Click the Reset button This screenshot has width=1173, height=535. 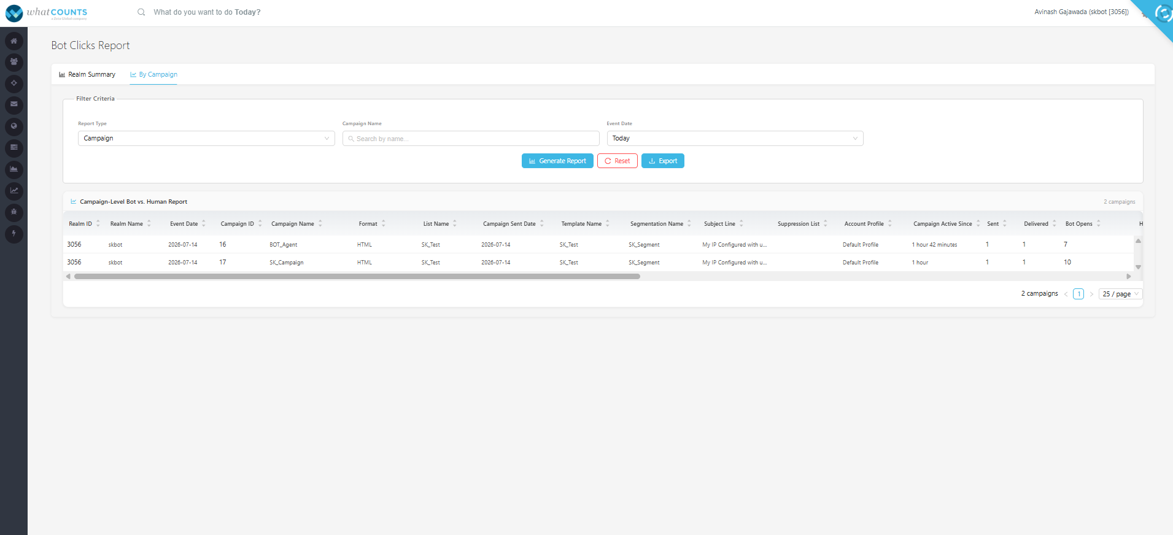coord(617,161)
